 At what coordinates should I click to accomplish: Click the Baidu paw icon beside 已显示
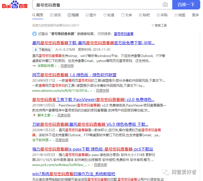pos(34,34)
